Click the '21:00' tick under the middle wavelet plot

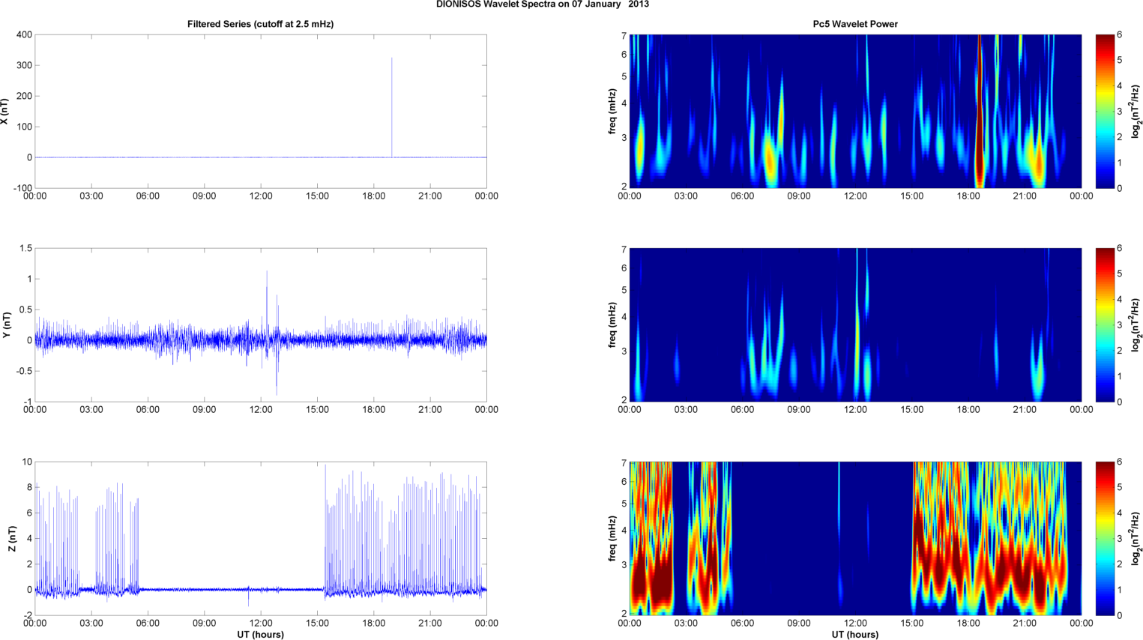[1025, 410]
